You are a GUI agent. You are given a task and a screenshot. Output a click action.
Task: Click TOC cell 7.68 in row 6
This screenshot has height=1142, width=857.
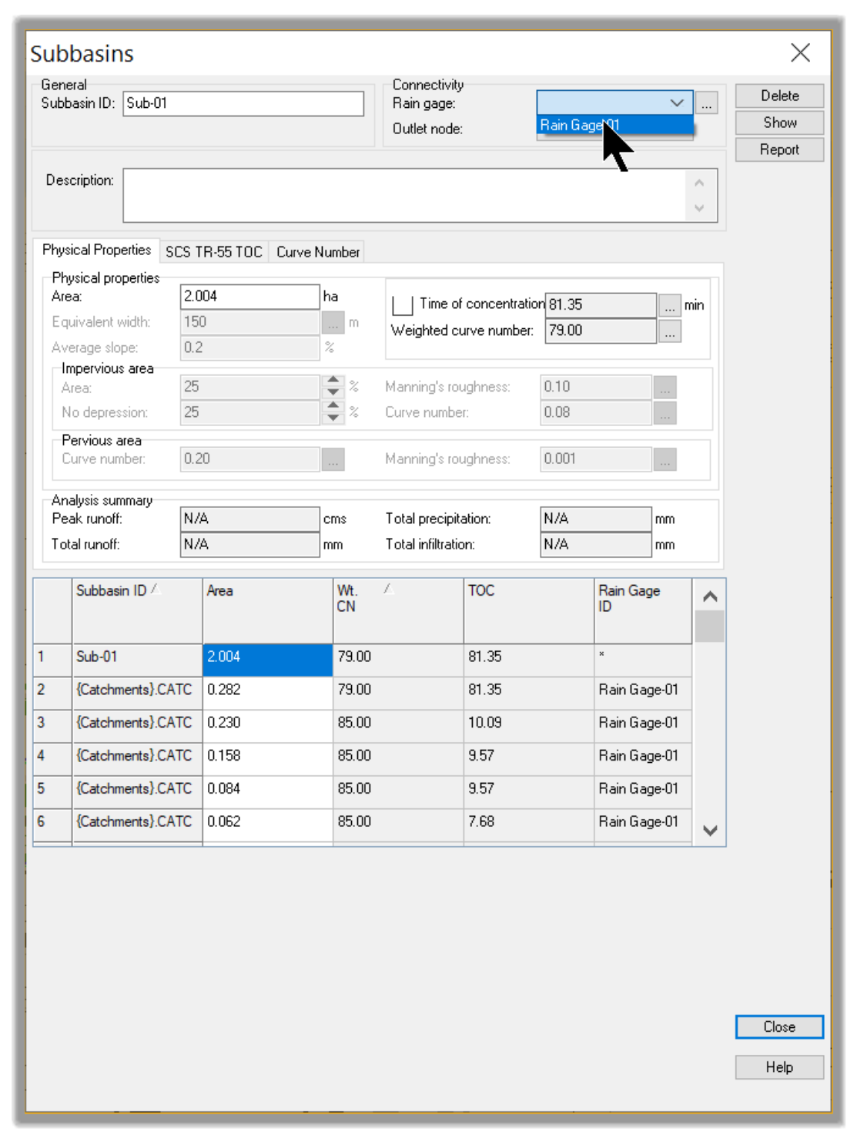(529, 825)
